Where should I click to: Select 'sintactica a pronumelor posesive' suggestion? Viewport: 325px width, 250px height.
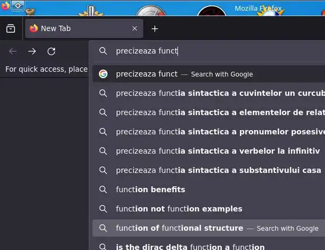coord(214,132)
